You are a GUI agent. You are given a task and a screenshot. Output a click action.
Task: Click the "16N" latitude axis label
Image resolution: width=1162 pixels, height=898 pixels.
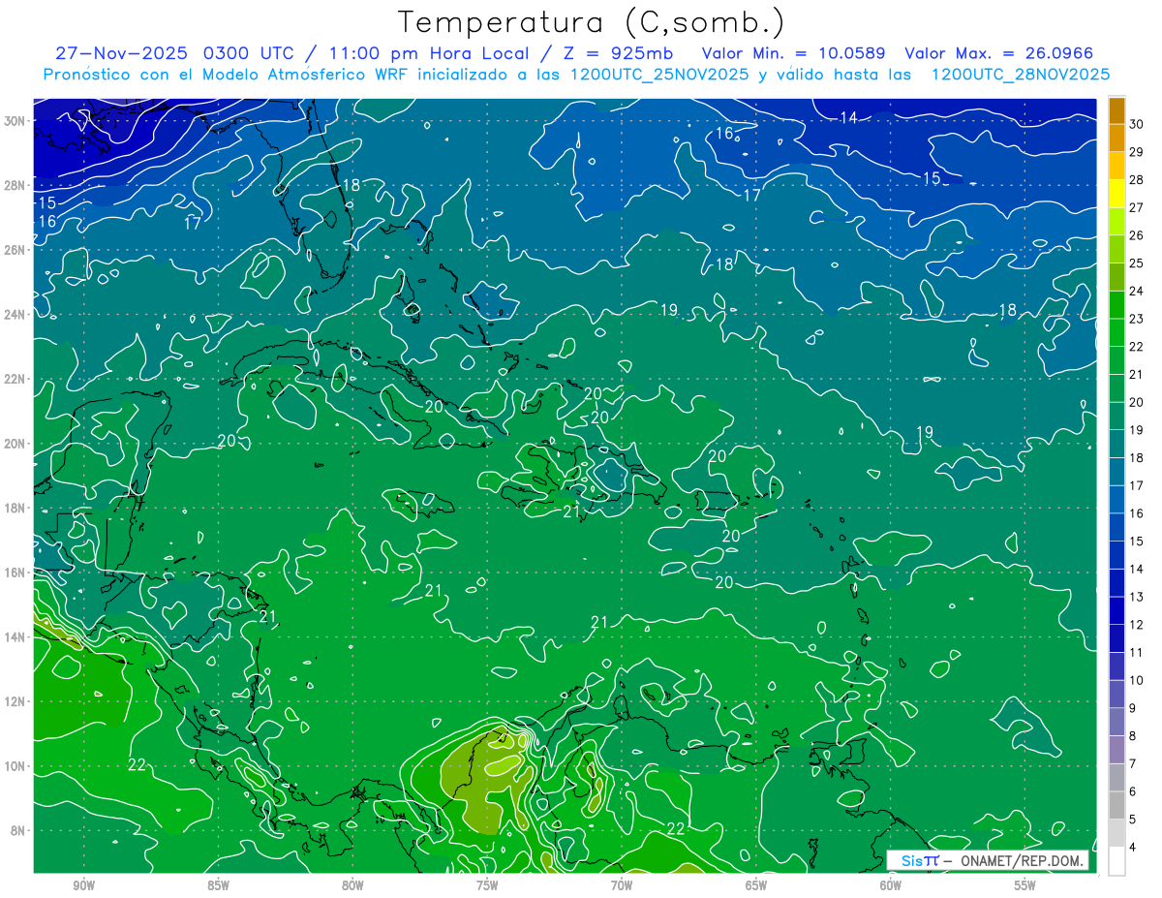(16, 573)
